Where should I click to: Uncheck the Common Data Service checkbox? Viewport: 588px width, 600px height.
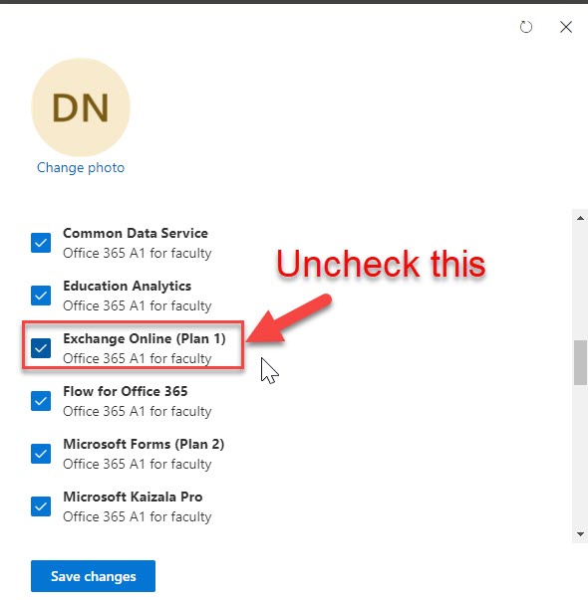pyautogui.click(x=41, y=243)
